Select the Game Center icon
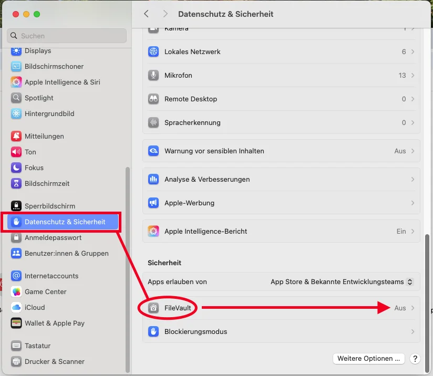Viewport: 433px width, 376px height. (16, 292)
